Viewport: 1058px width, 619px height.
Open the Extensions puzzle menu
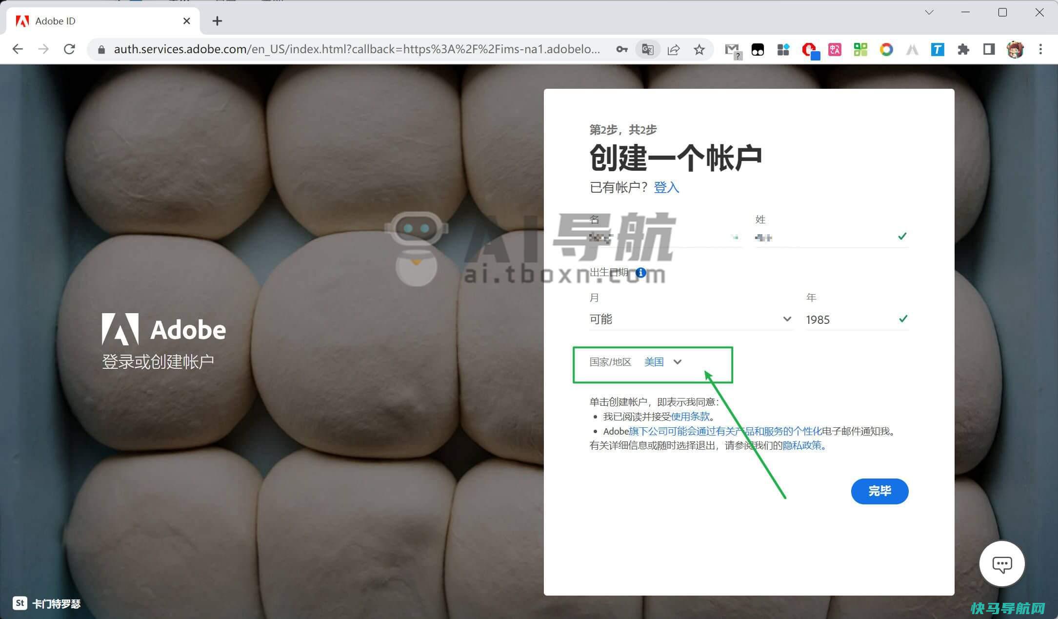(x=963, y=49)
